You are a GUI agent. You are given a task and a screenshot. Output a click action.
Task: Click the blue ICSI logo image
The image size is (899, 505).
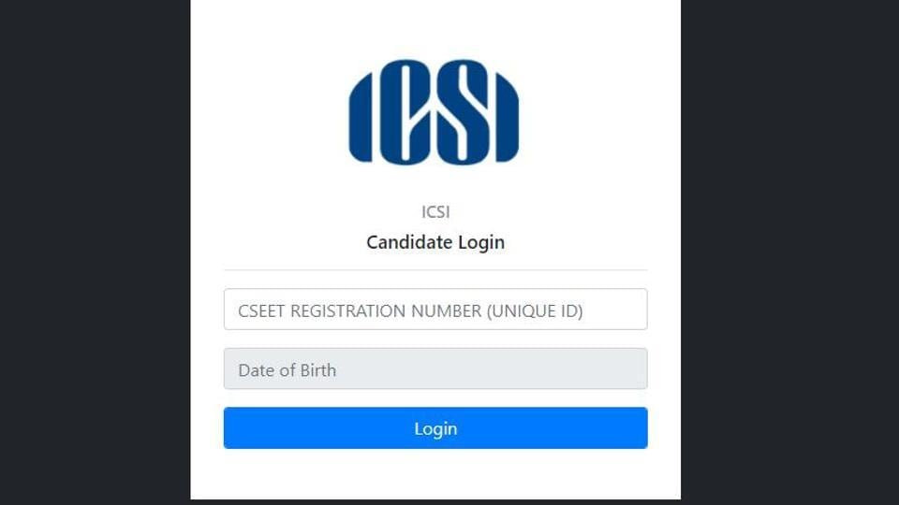tap(434, 112)
